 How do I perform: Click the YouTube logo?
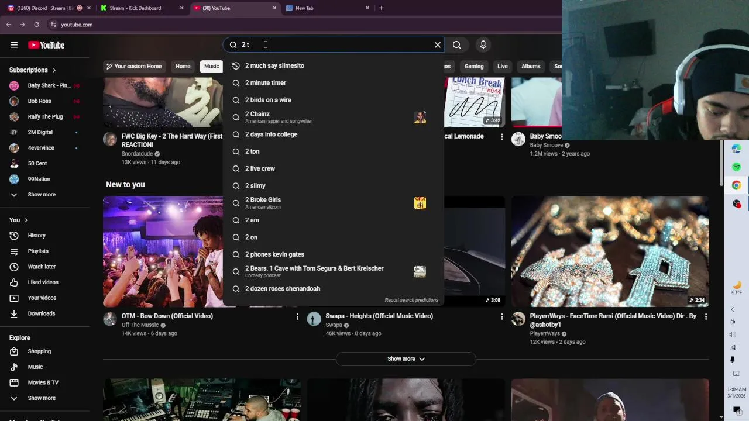pyautogui.click(x=46, y=45)
